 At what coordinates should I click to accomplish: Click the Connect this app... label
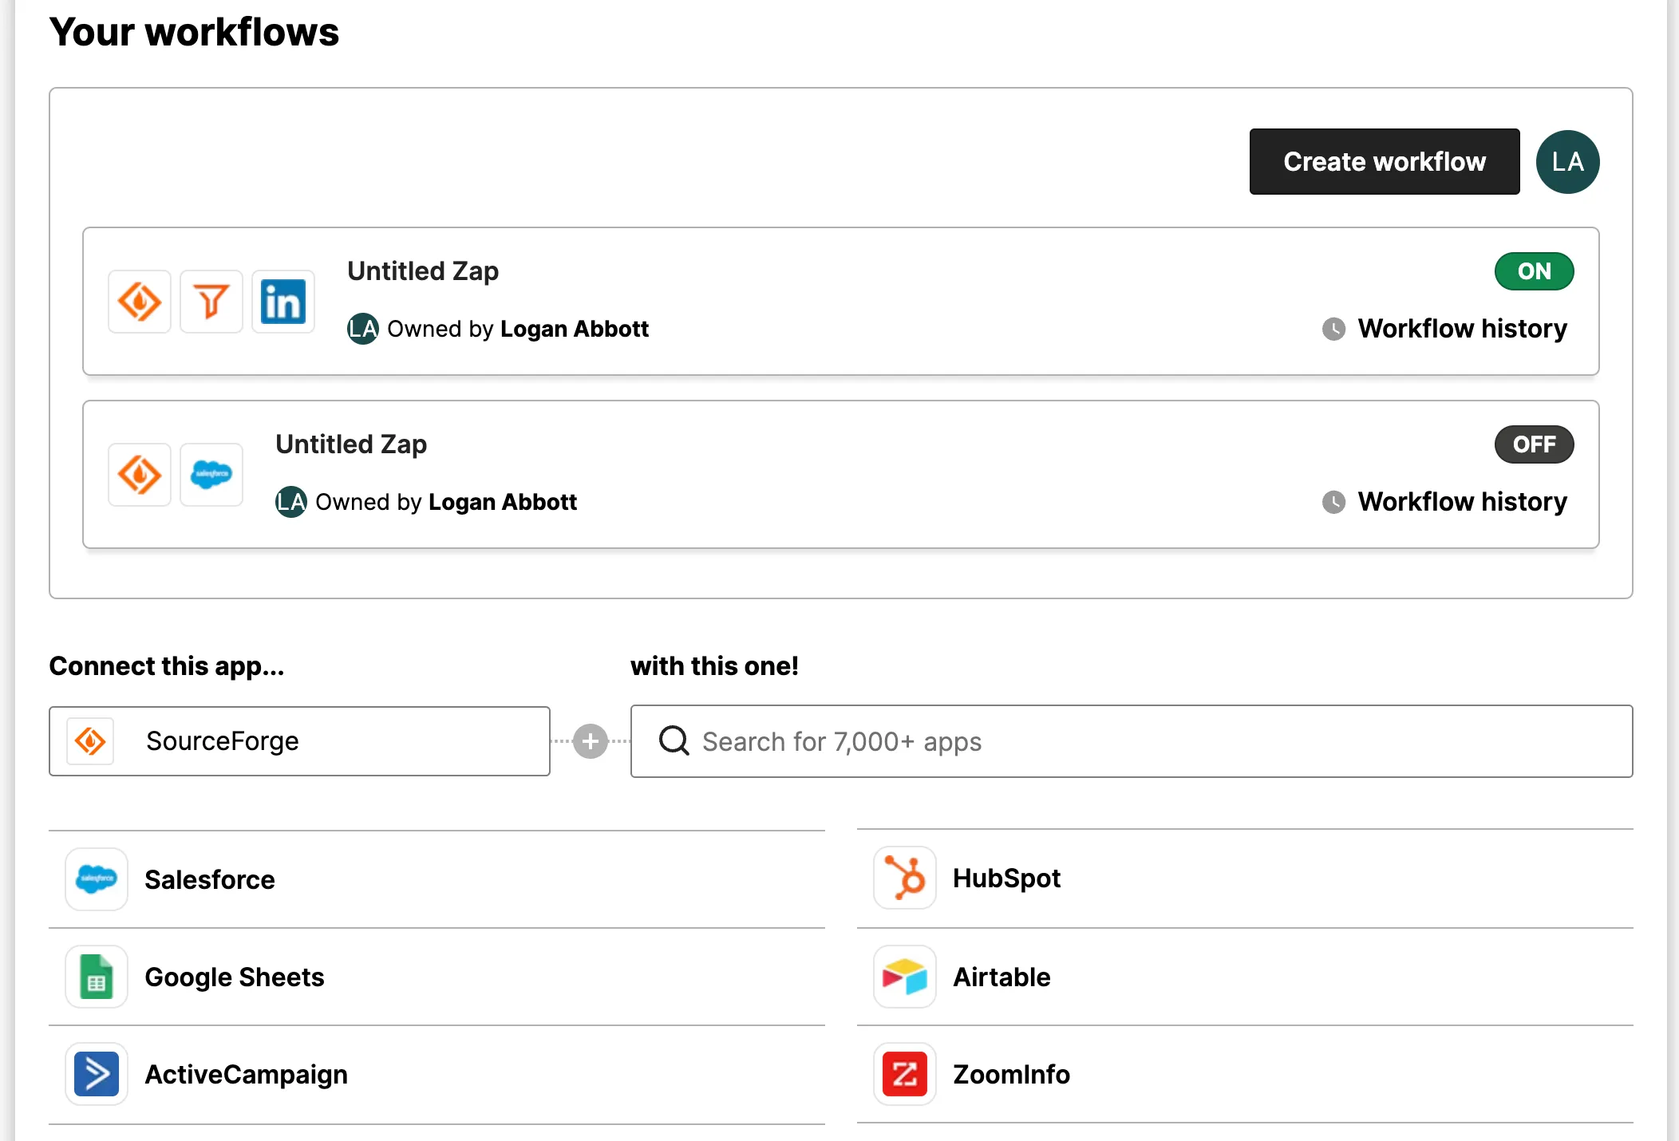click(167, 666)
